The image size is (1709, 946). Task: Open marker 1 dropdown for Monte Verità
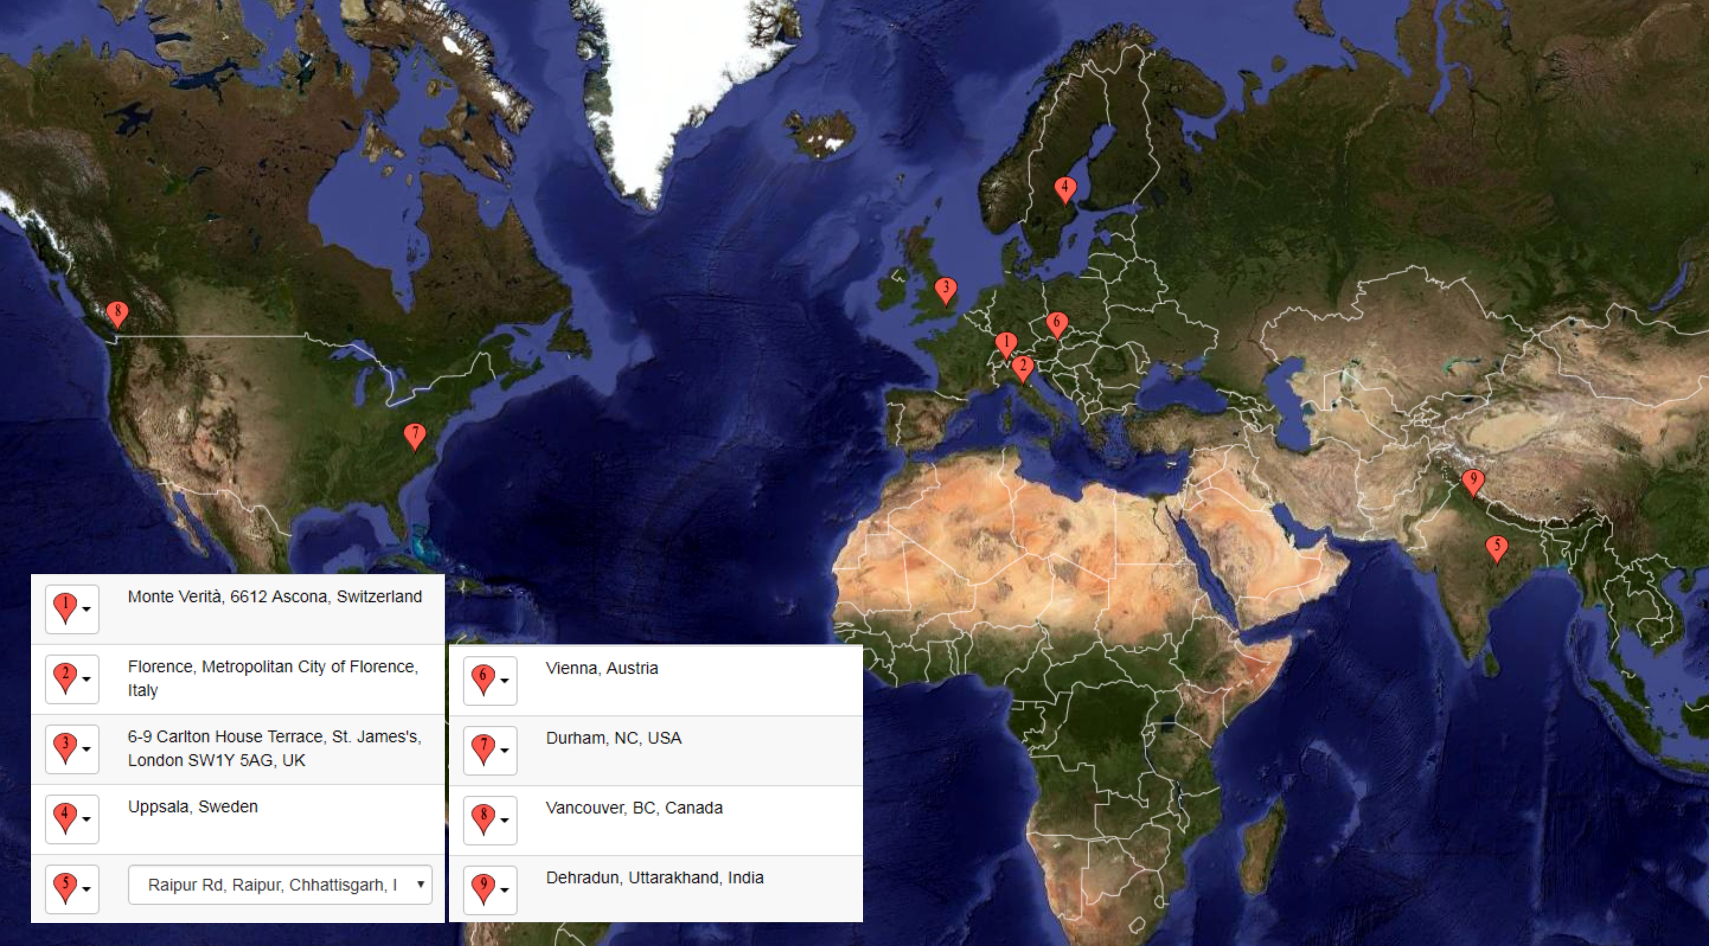point(72,609)
